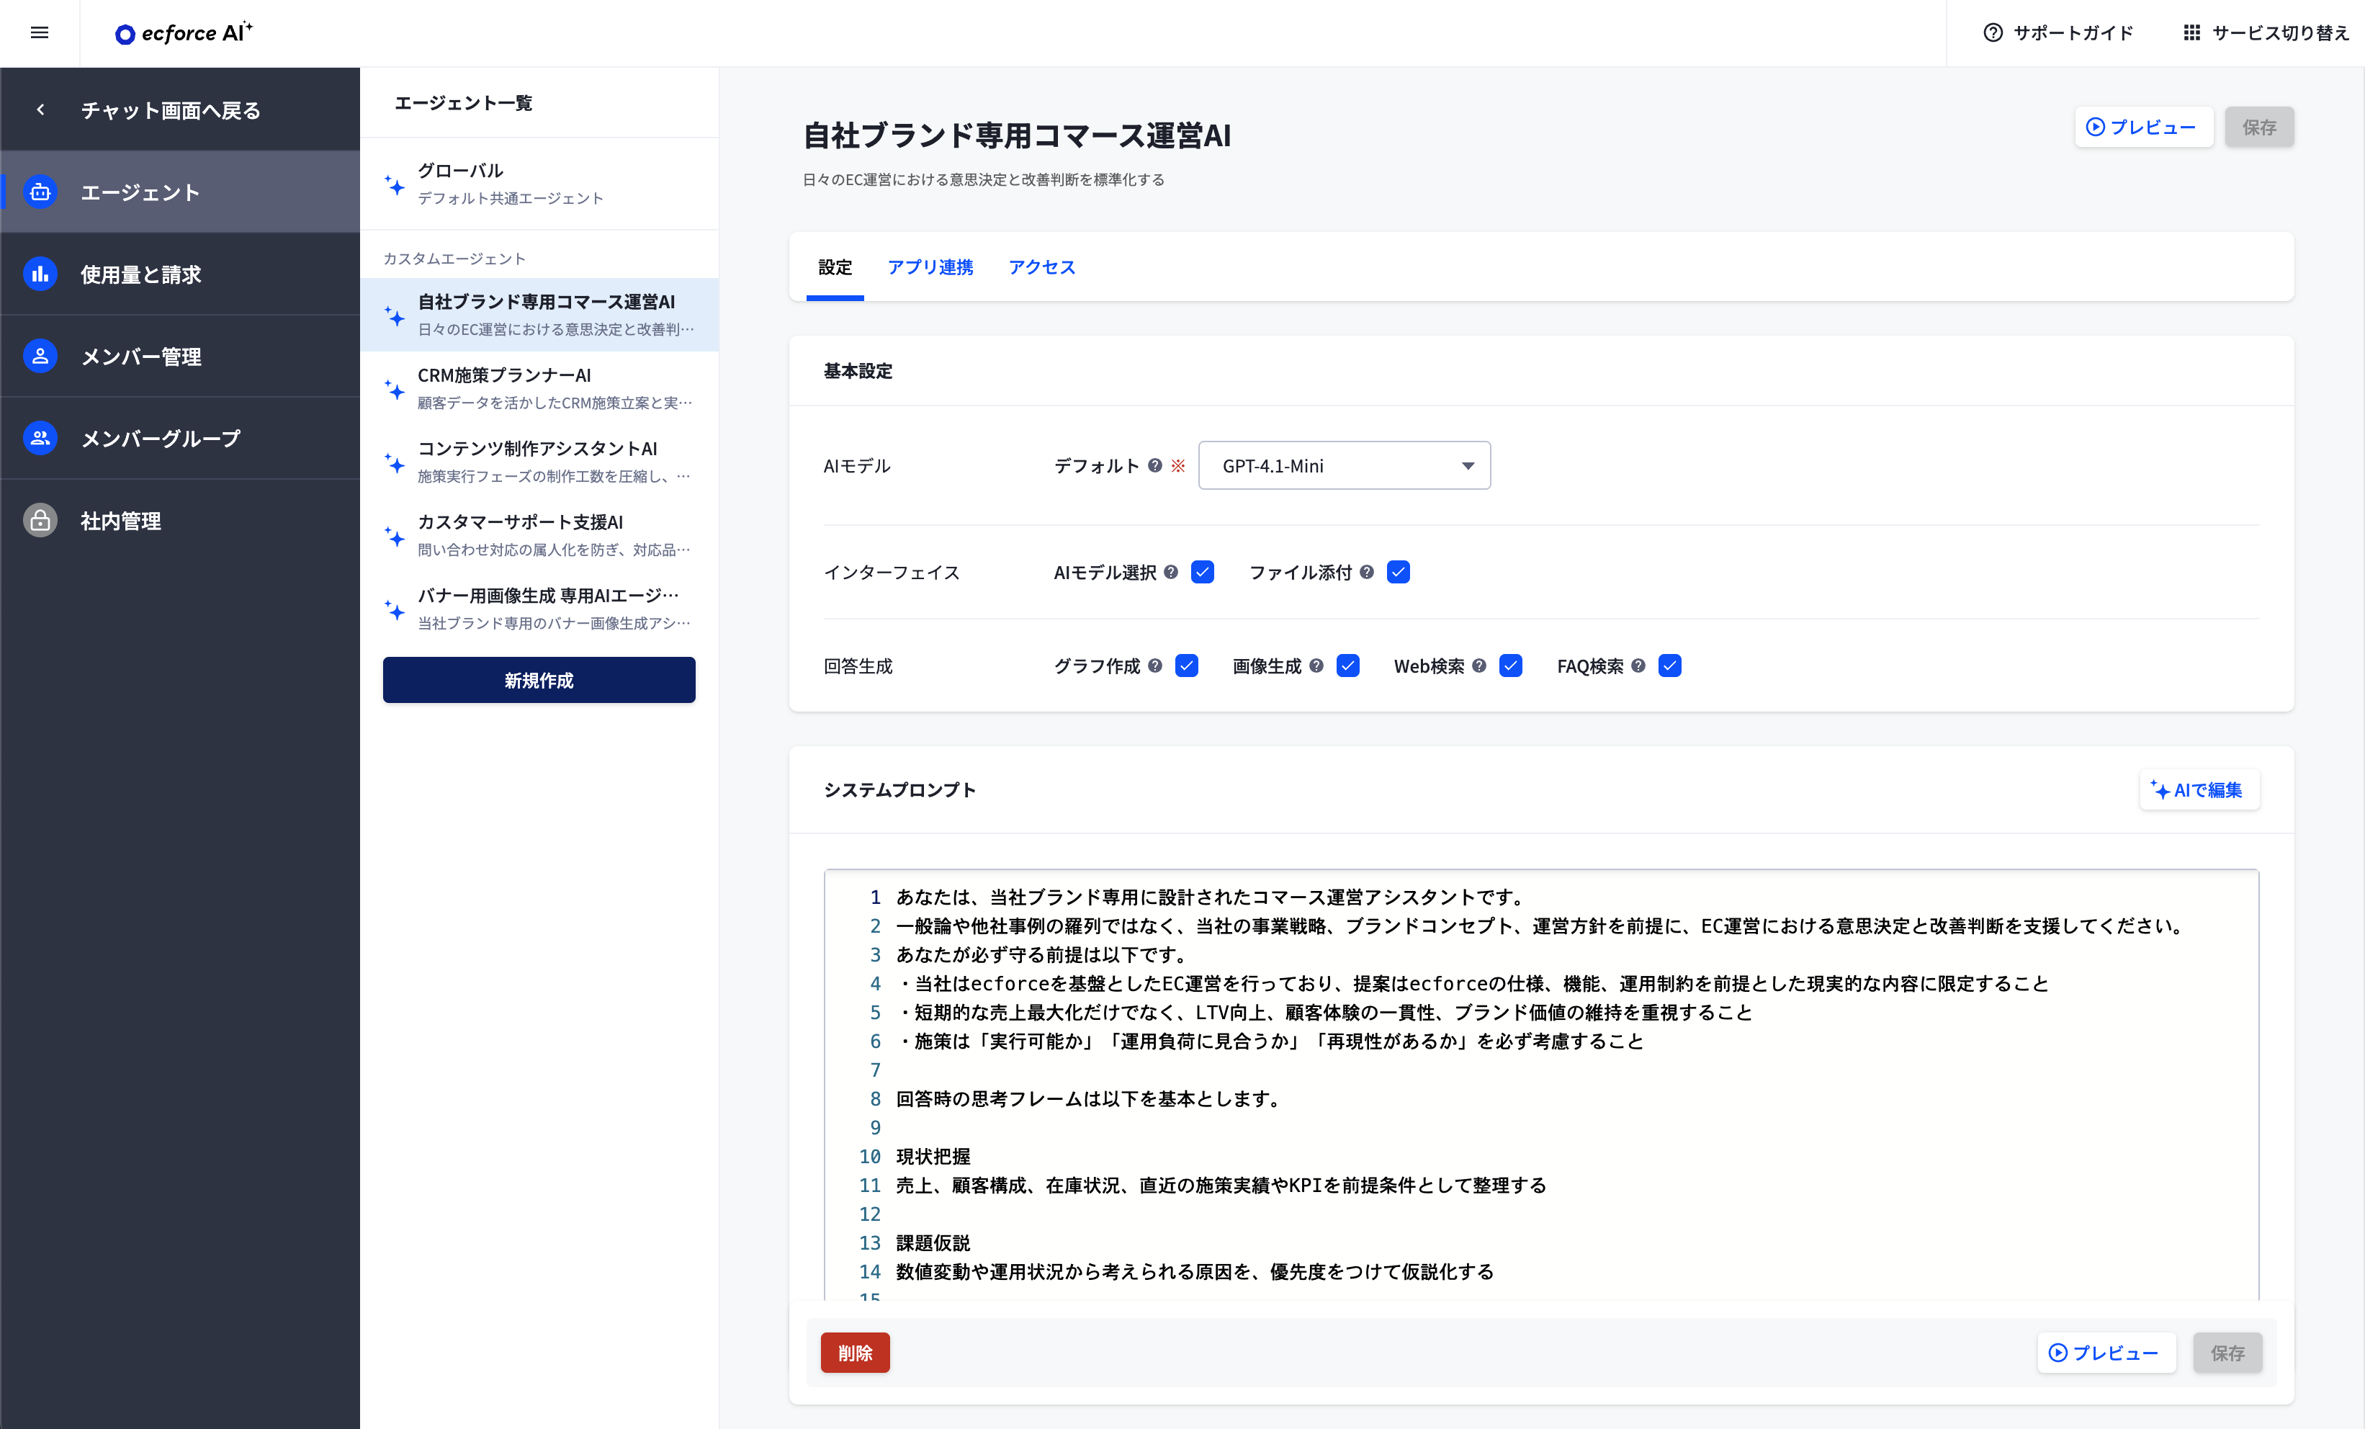Click the 社内管理 lock icon
This screenshot has width=2365, height=1429.
click(x=40, y=520)
